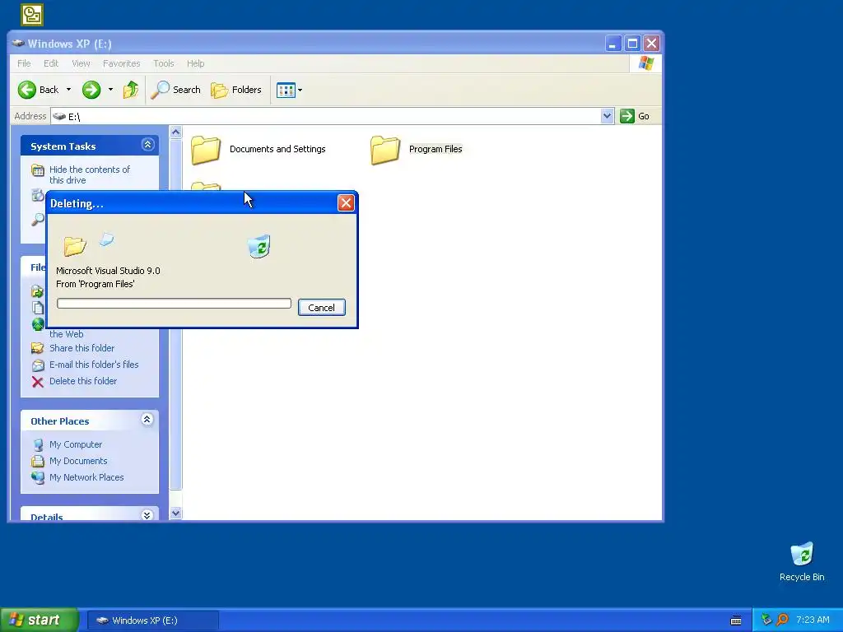
Task: Open My Network Places link
Action: 86,477
